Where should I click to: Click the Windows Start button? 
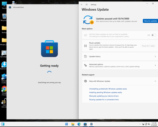pyautogui.click(x=66, y=124)
